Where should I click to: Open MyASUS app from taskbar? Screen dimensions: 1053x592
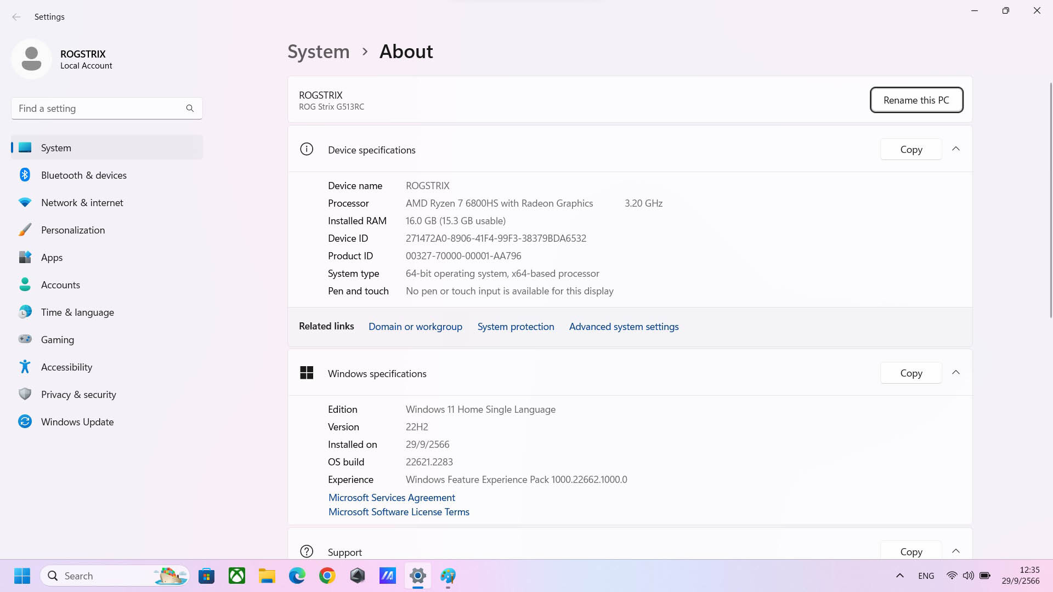(388, 576)
